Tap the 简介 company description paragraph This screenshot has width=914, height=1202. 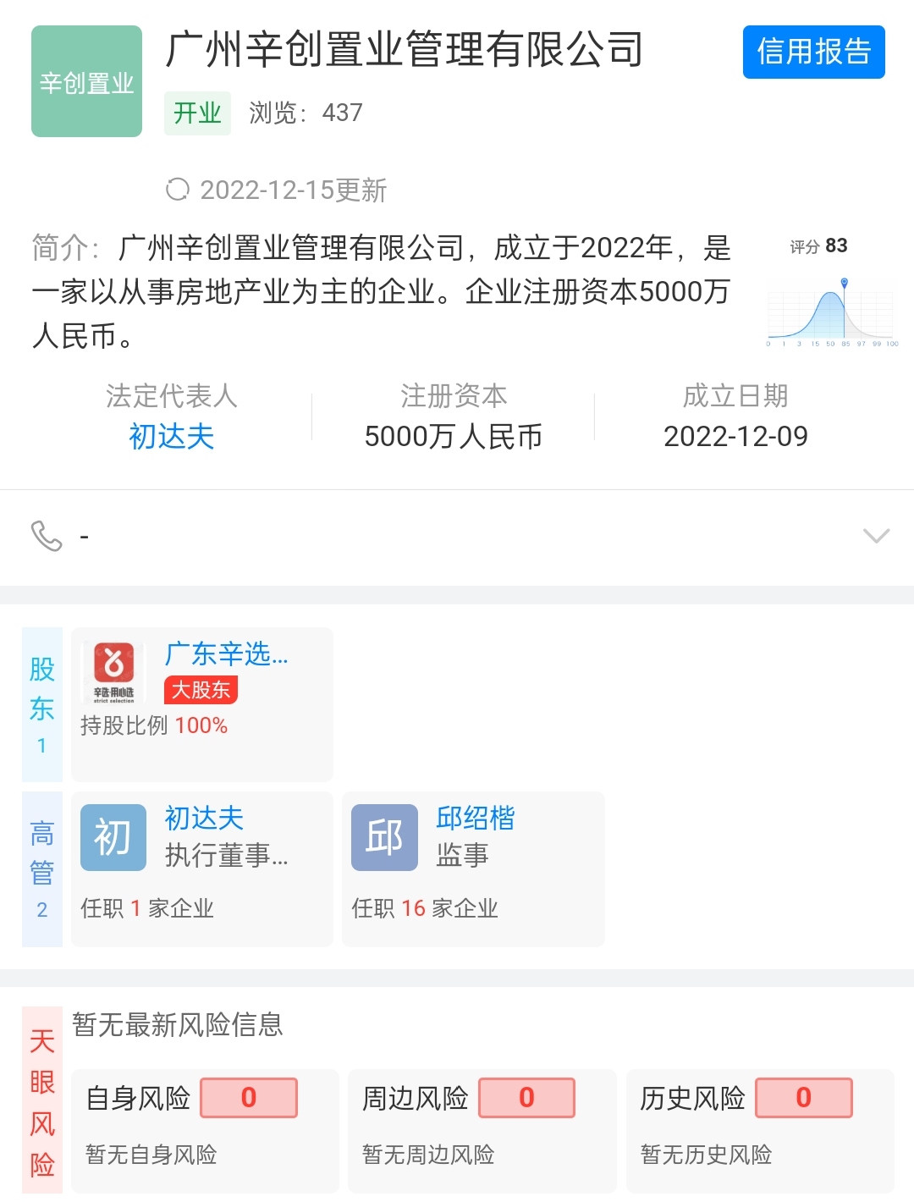382,292
